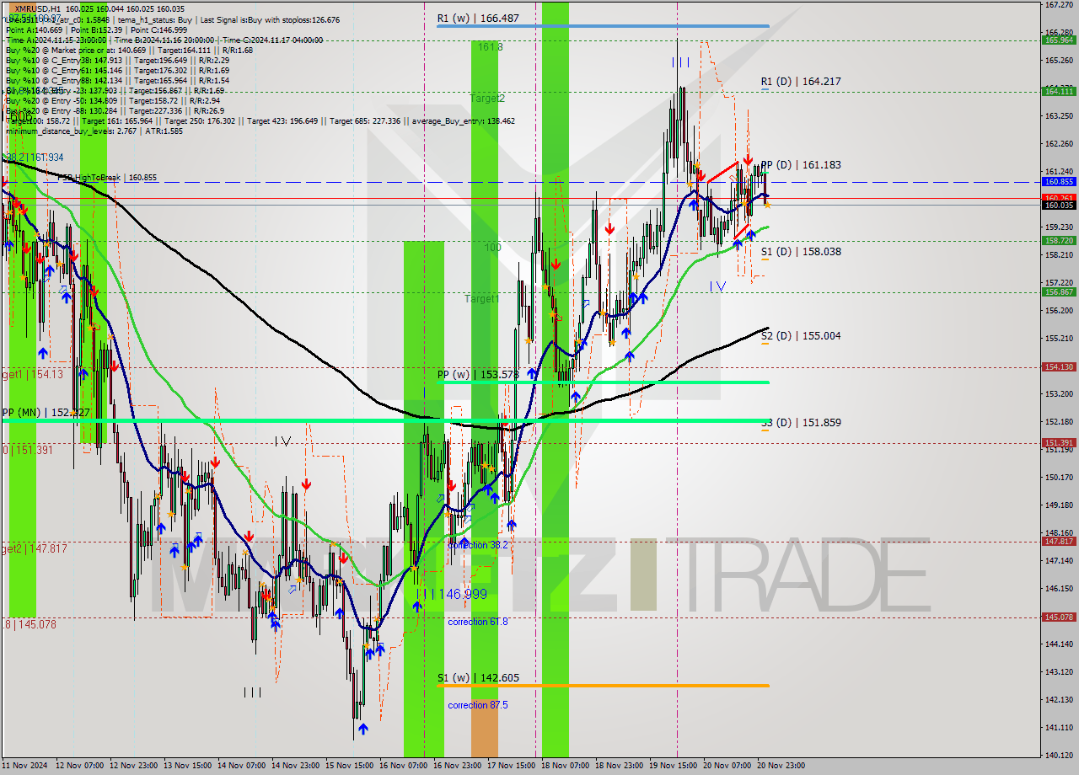Image resolution: width=1079 pixels, height=775 pixels.
Task: Click the 'PP (w) | 153.573' label
Action: (x=478, y=375)
